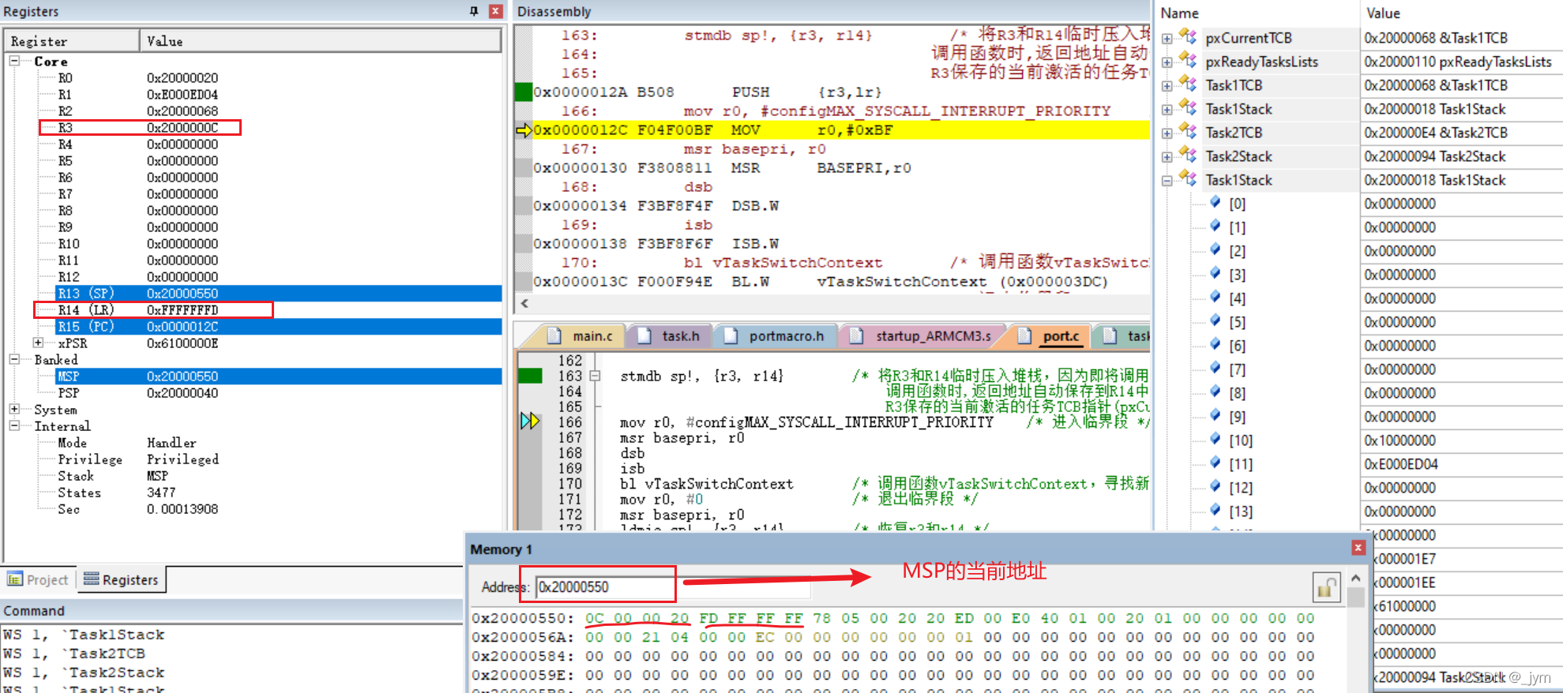Screen dimensions: 1563x693
Task: Select the Registers panel tab
Action: pyautogui.click(x=122, y=579)
